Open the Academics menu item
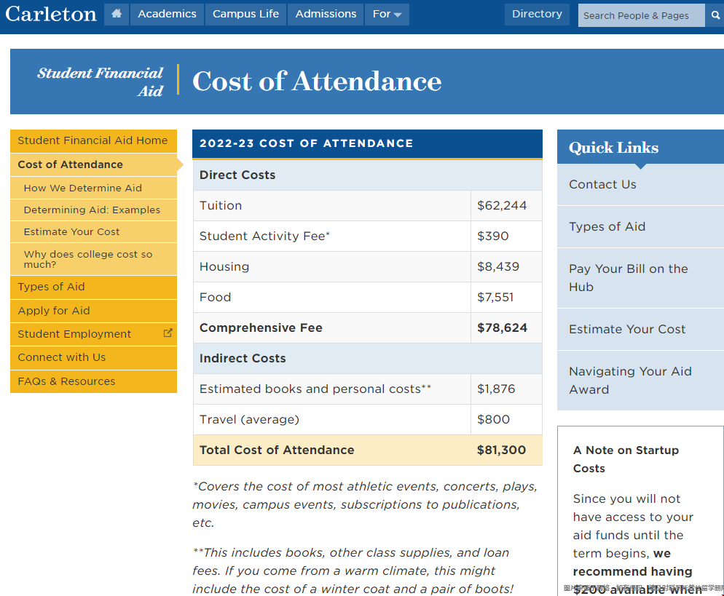 [x=167, y=14]
